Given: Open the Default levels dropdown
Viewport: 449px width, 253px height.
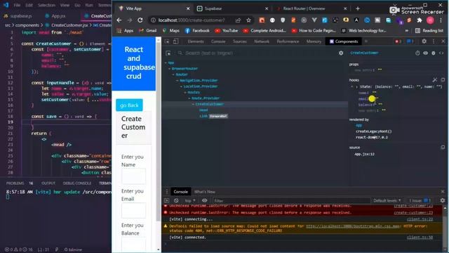Looking at the screenshot, I should click(x=387, y=200).
